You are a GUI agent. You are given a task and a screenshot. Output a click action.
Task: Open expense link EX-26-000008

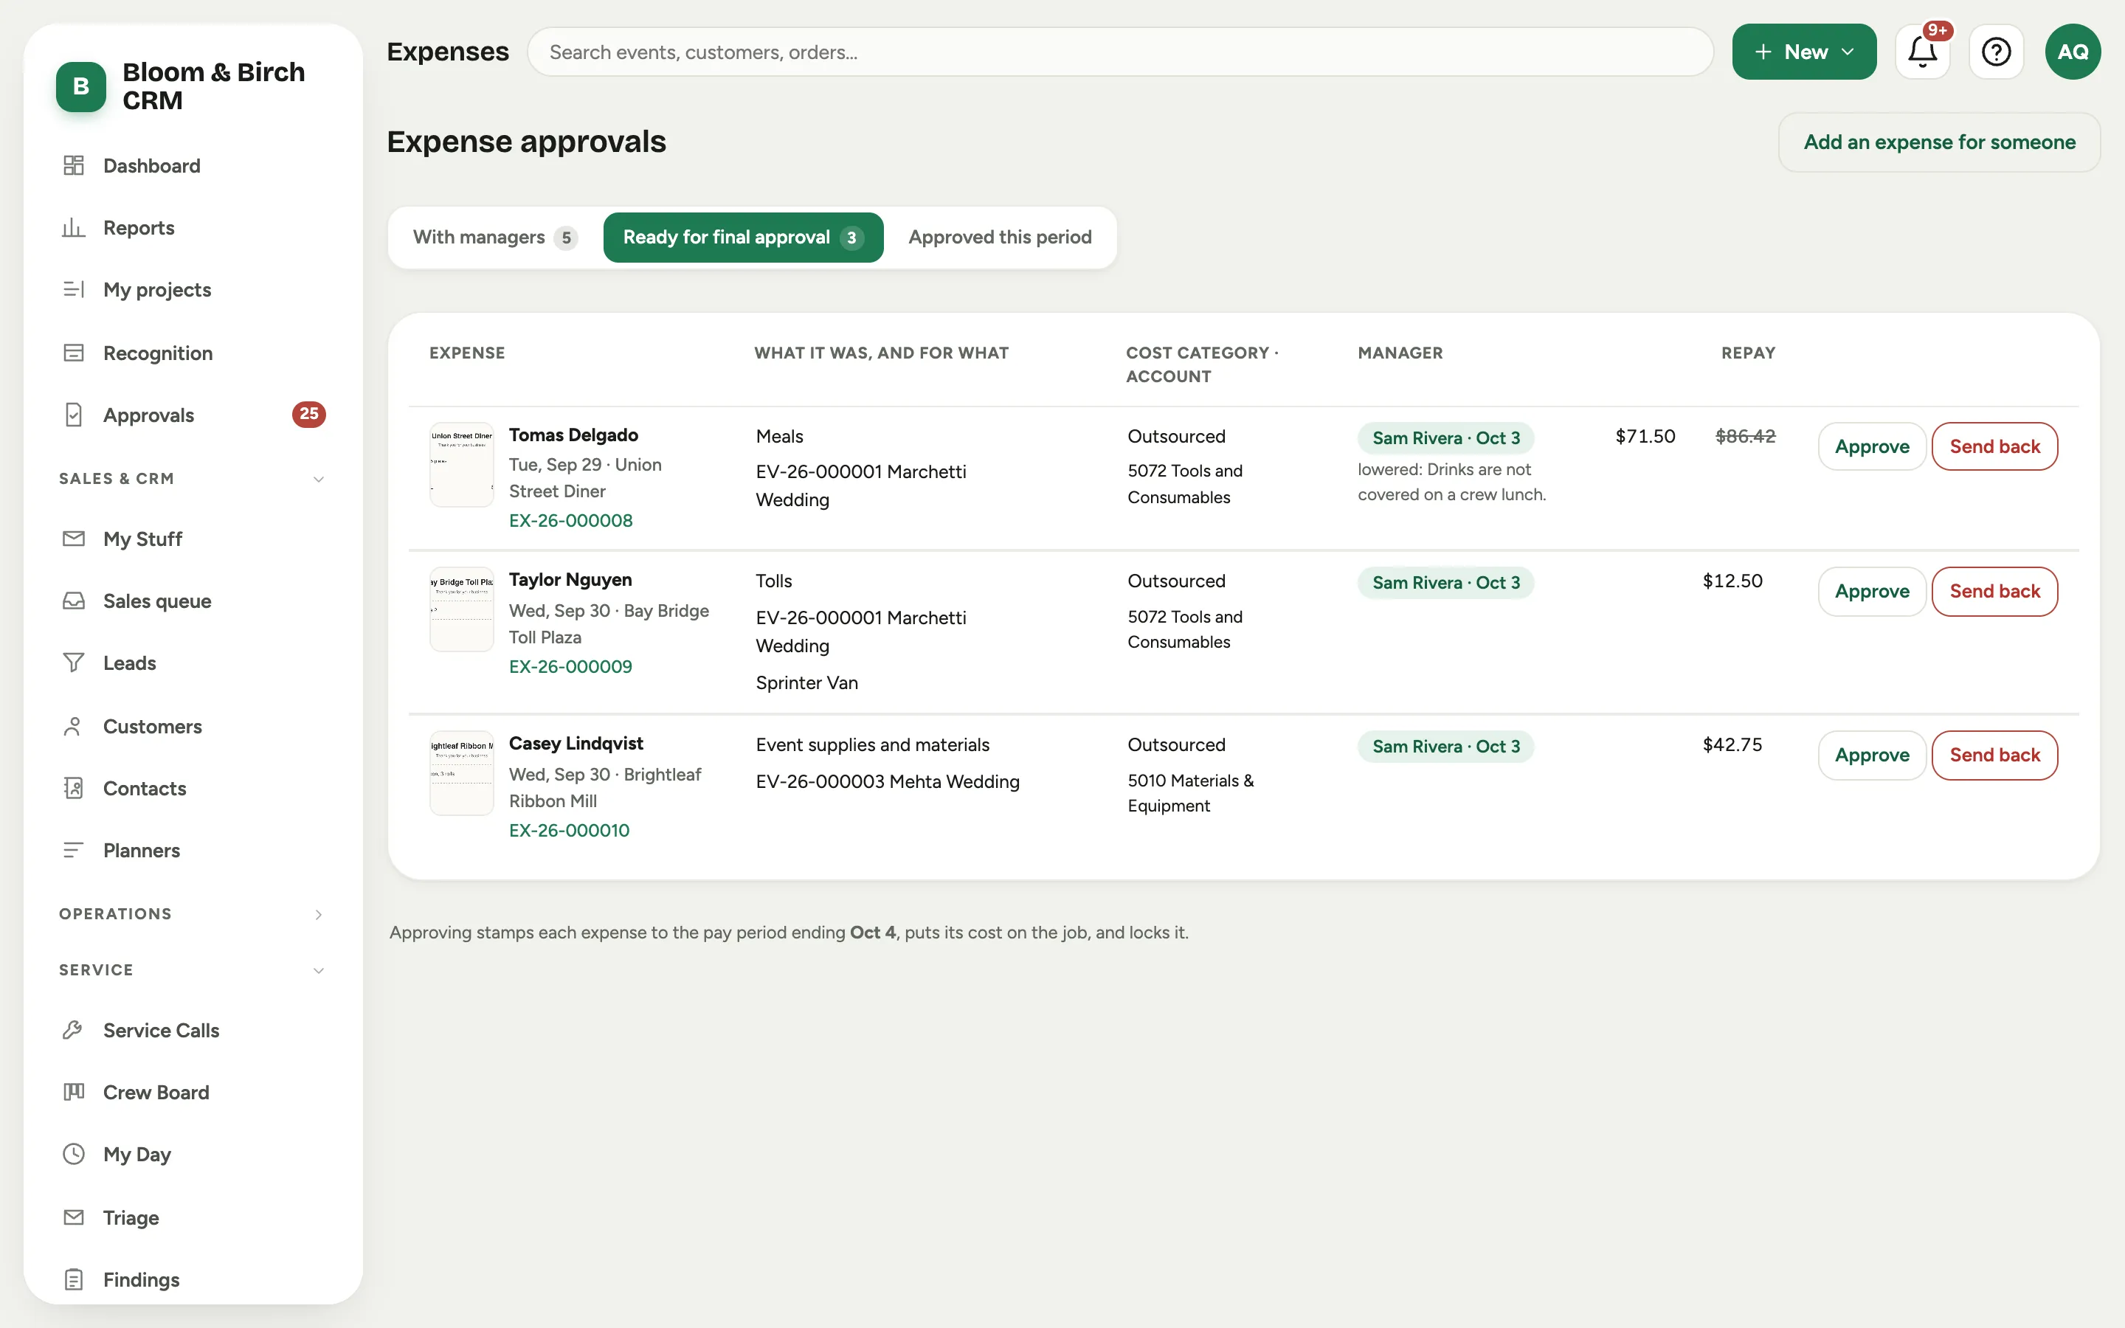coord(571,521)
